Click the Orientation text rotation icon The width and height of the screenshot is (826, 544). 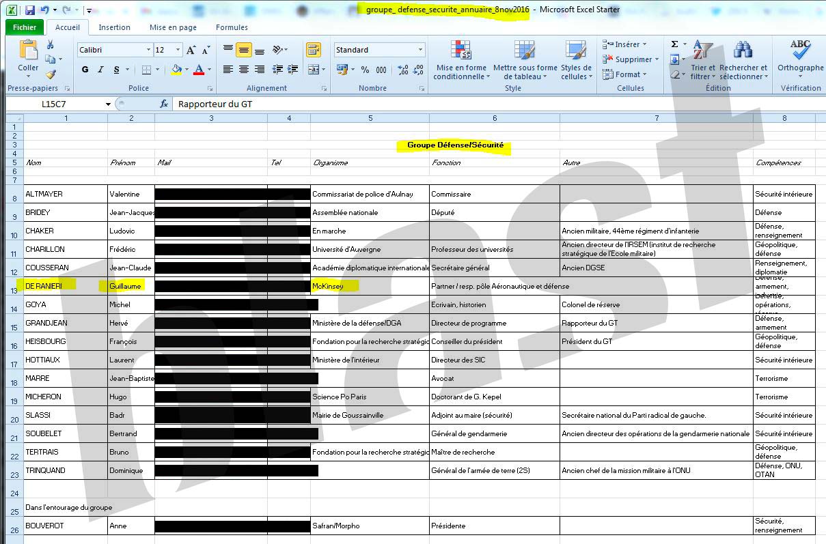click(x=277, y=50)
